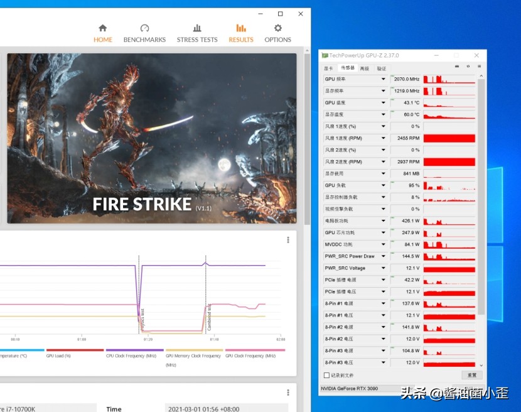Screen dimensions: 521x412
Task: Open the system info section three-dot menu
Action: [288, 393]
